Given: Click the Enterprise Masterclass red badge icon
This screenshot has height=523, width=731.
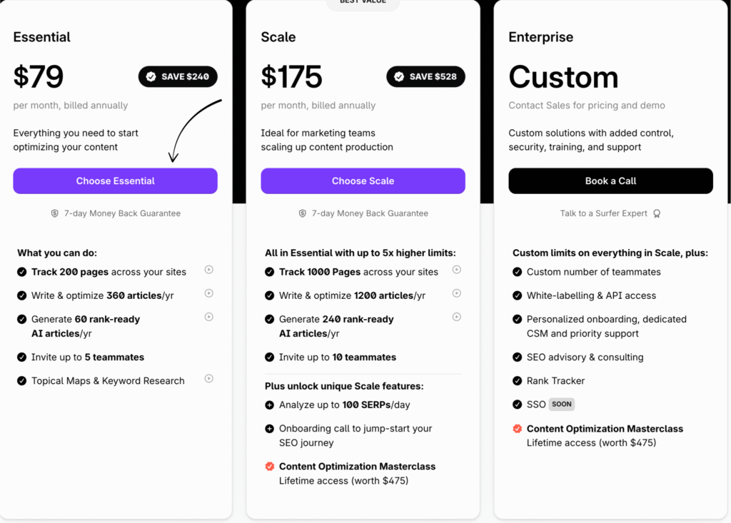Looking at the screenshot, I should tap(517, 429).
